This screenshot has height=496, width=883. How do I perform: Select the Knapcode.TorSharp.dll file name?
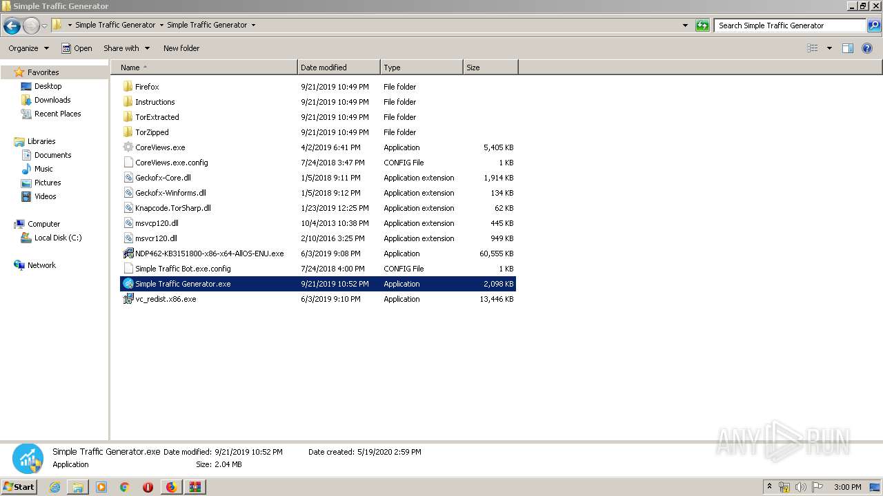tap(173, 208)
